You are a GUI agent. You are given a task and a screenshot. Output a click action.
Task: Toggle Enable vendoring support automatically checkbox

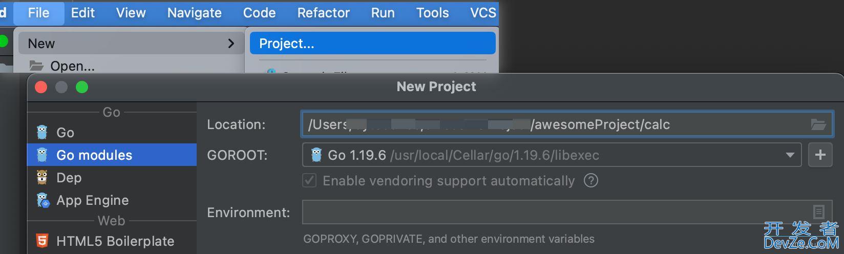tap(309, 180)
